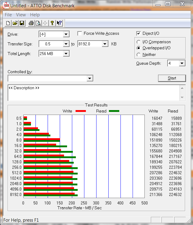Click the New file toolbar icon
This screenshot has height=225, width=193.
(x=8, y=23)
